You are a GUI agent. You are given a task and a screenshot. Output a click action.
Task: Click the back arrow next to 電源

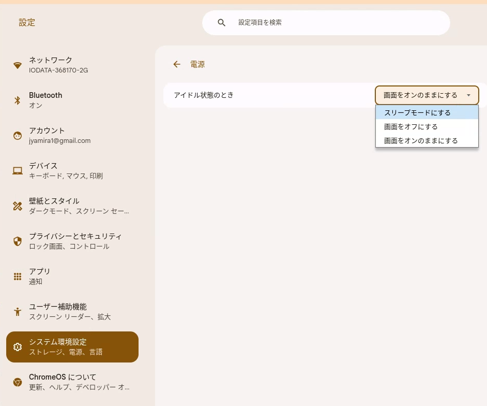coord(177,64)
